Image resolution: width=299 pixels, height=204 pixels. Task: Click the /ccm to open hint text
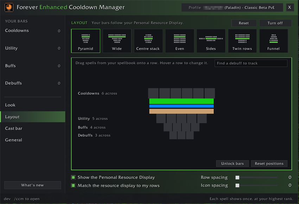pos(27,199)
